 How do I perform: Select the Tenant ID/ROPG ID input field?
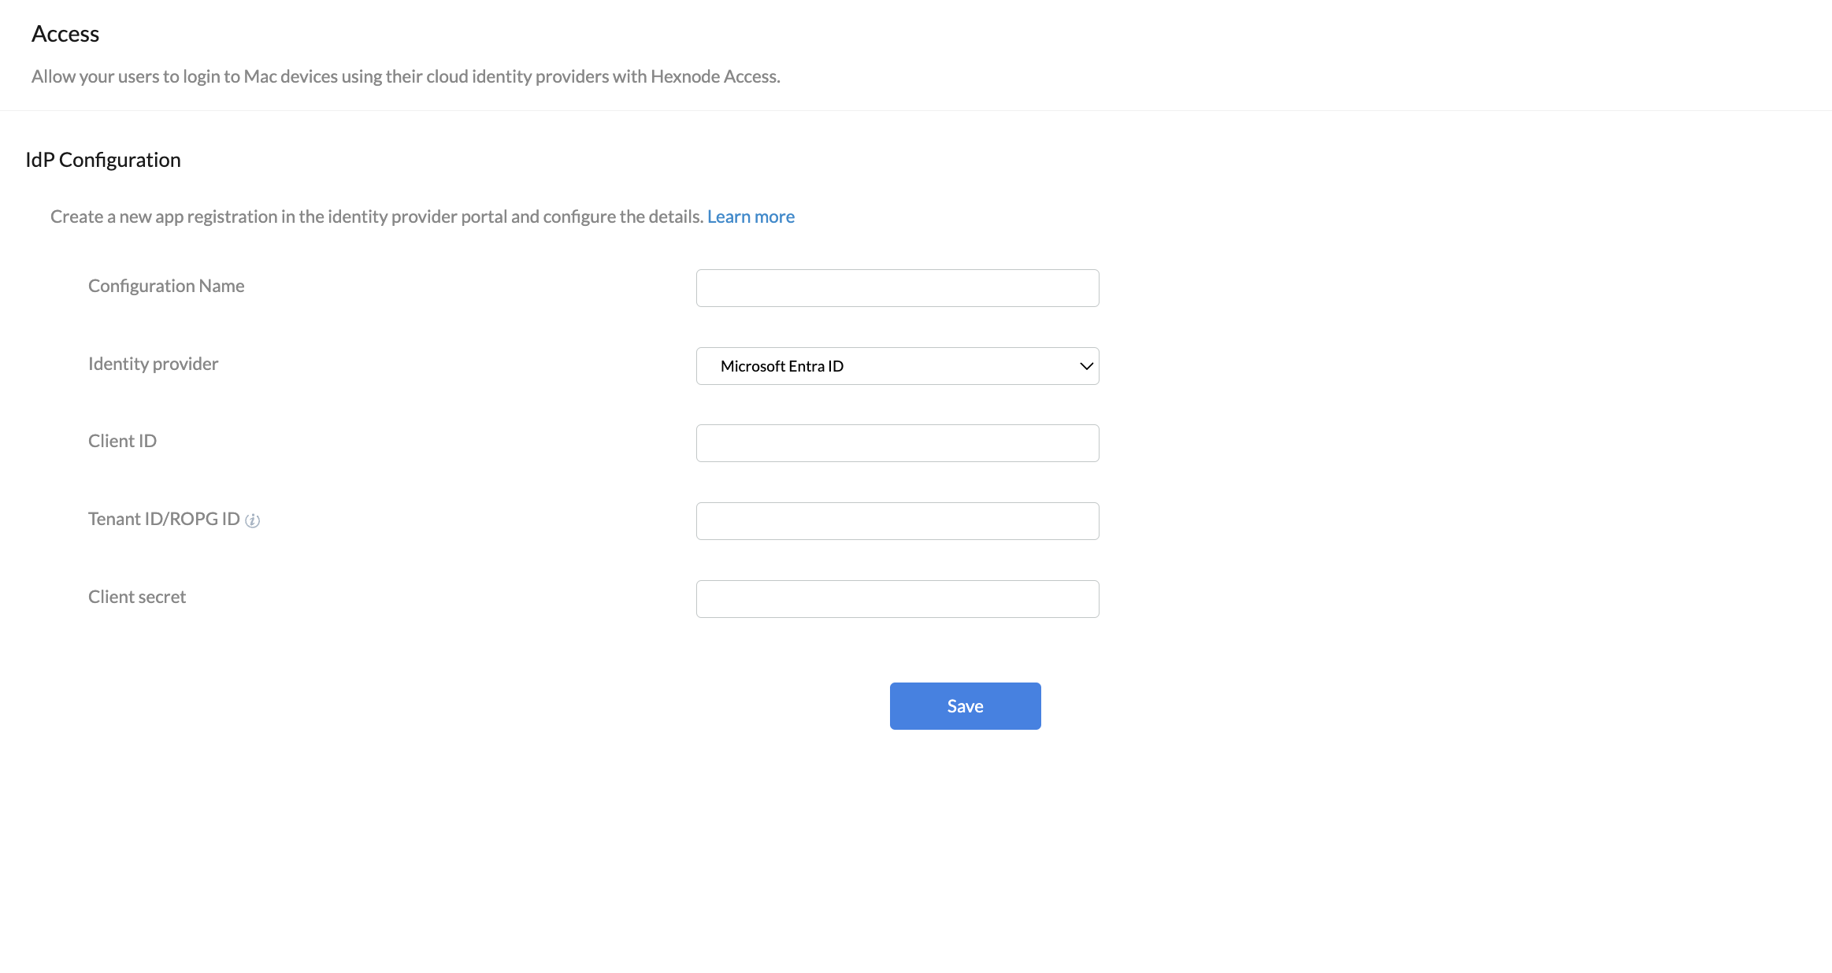pos(897,521)
